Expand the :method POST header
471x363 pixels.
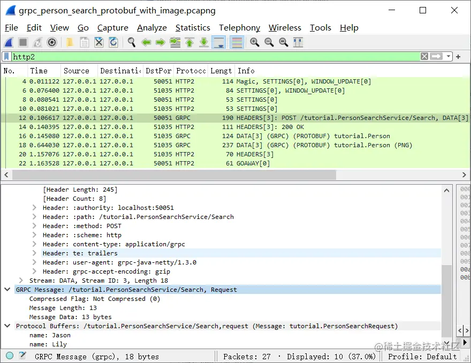[x=34, y=226]
